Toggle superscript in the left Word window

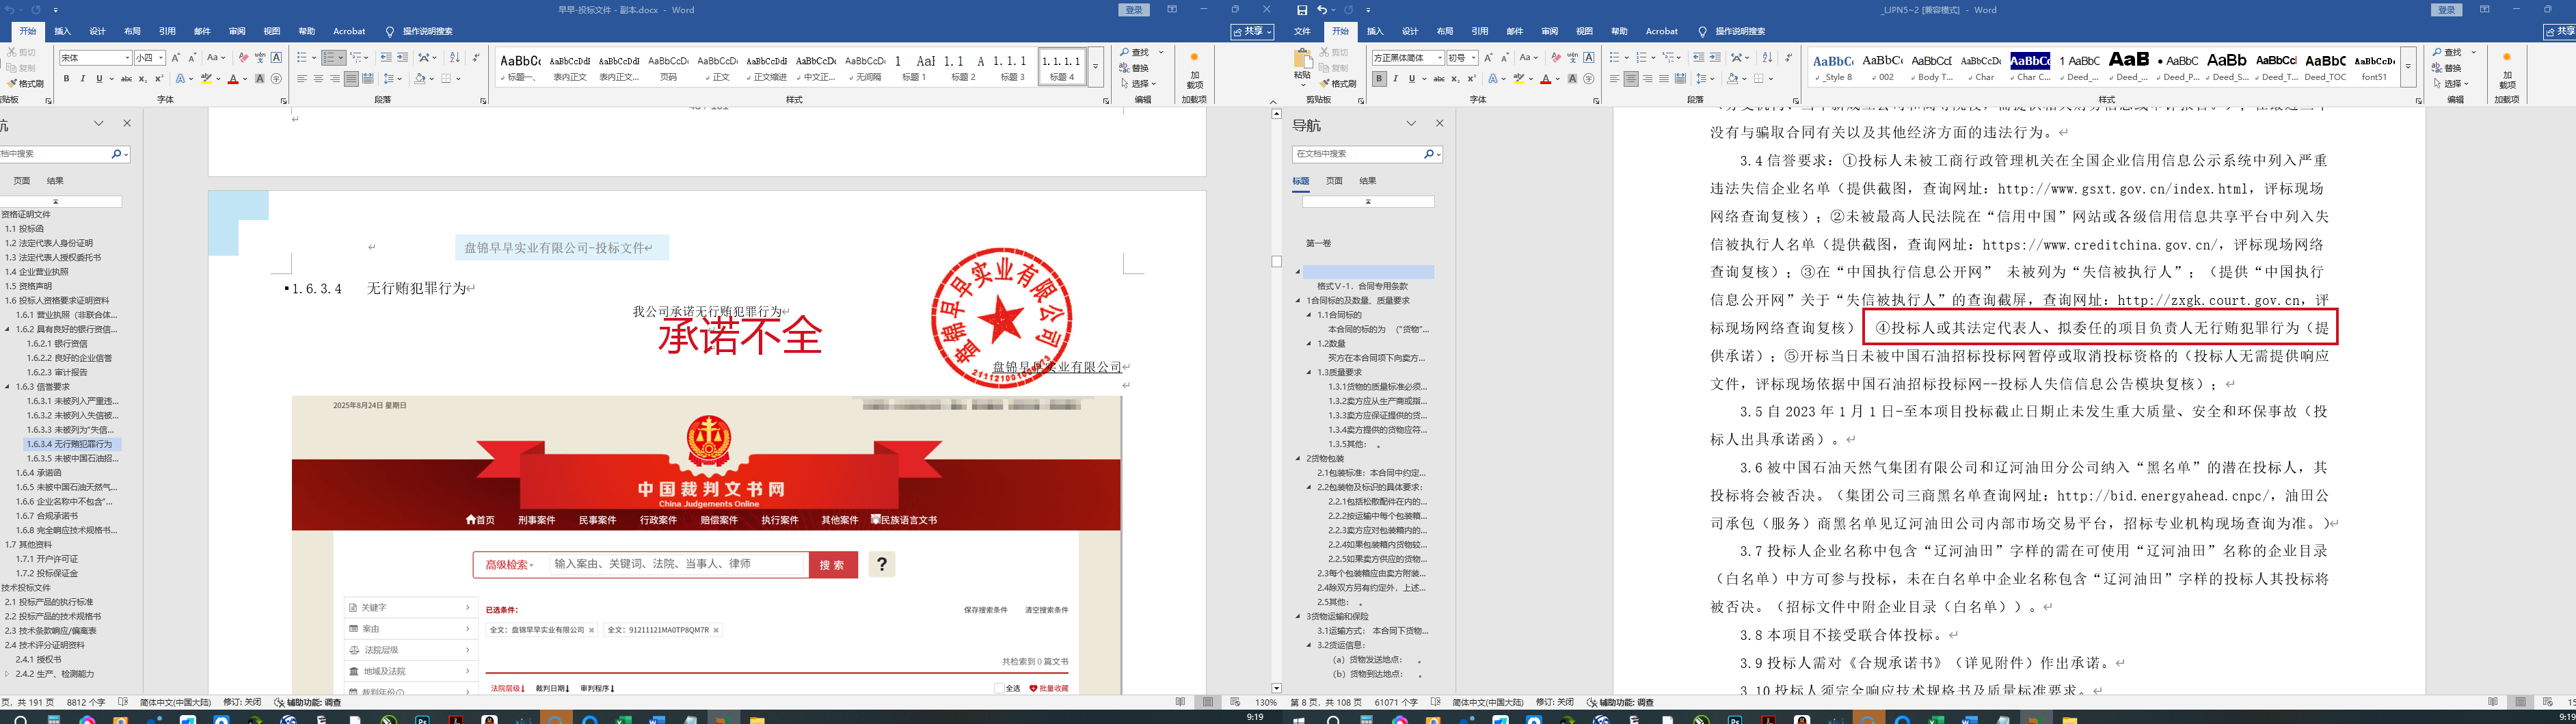point(159,78)
